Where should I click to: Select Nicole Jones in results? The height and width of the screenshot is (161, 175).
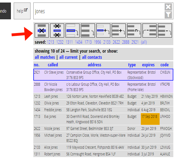pyautogui.click(x=103, y=129)
